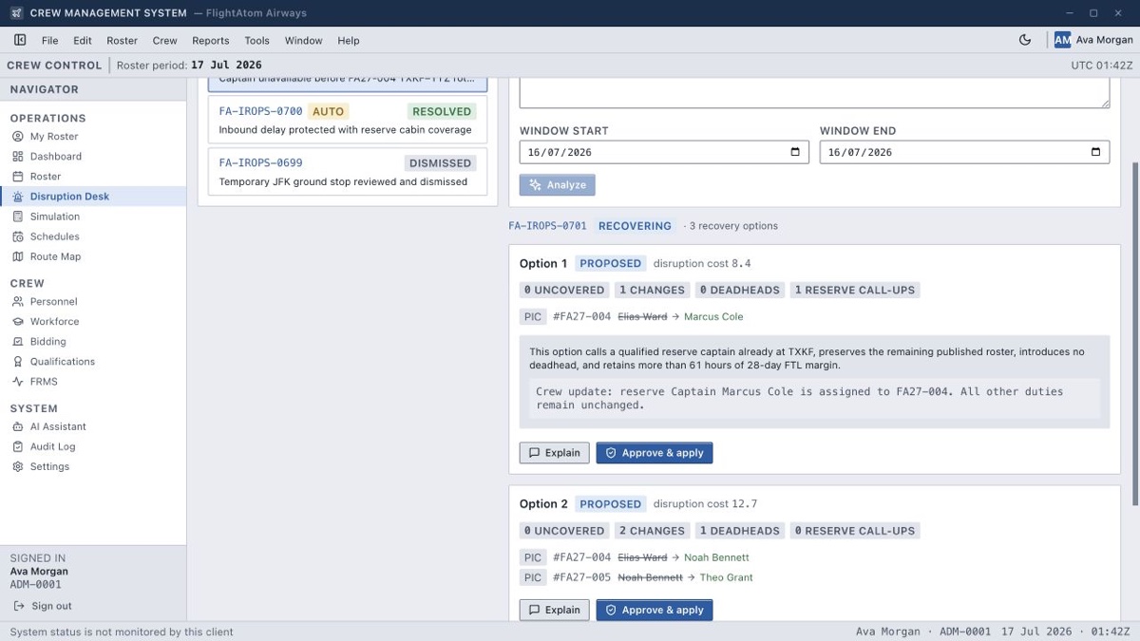Click the Analyze button
The width and height of the screenshot is (1140, 641).
(x=558, y=185)
